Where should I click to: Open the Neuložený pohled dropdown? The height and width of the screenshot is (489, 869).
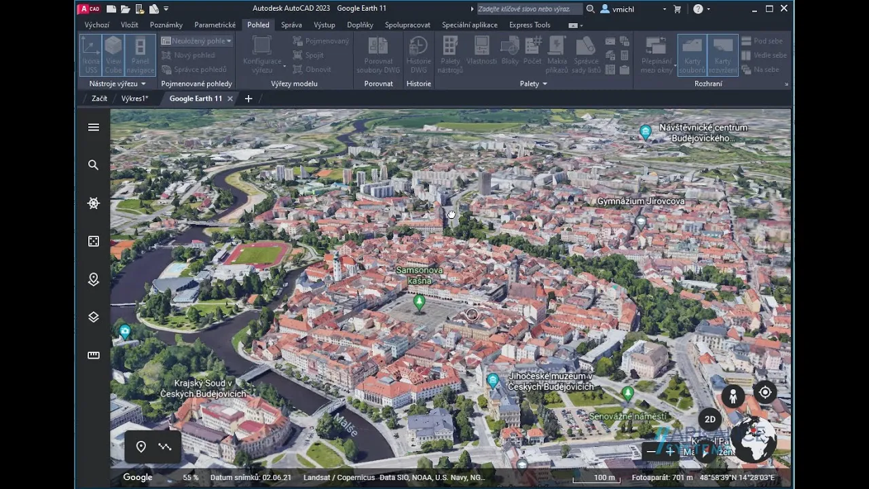pyautogui.click(x=228, y=41)
